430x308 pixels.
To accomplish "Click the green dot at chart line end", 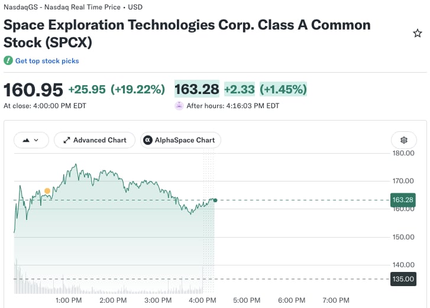I will [215, 200].
